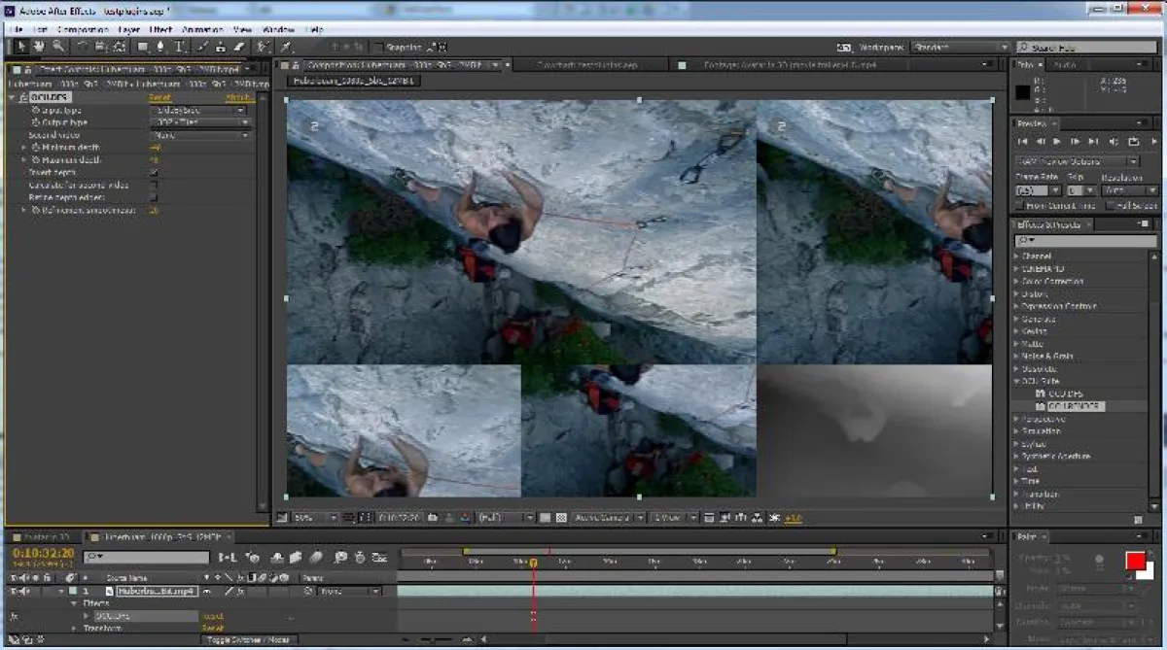Select the Hand tool in the toolbar

pyautogui.click(x=37, y=46)
